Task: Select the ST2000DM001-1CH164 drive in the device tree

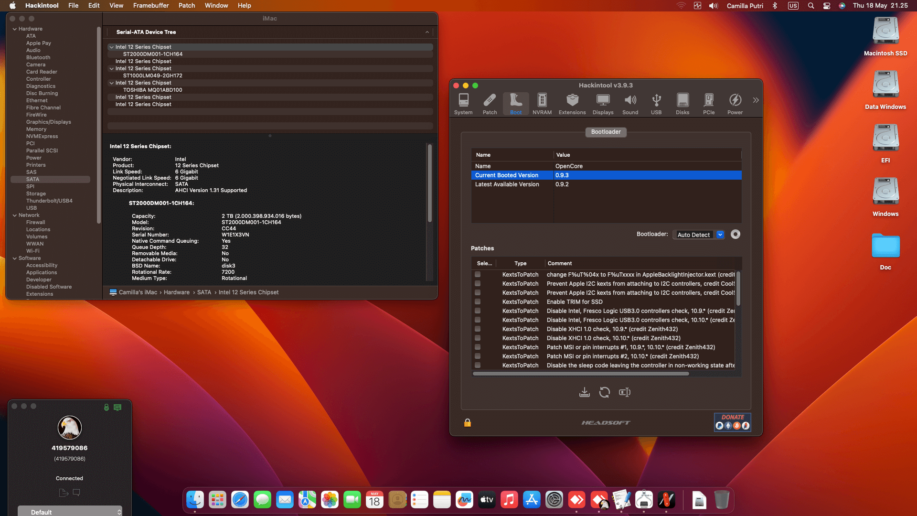Action: (x=153, y=54)
